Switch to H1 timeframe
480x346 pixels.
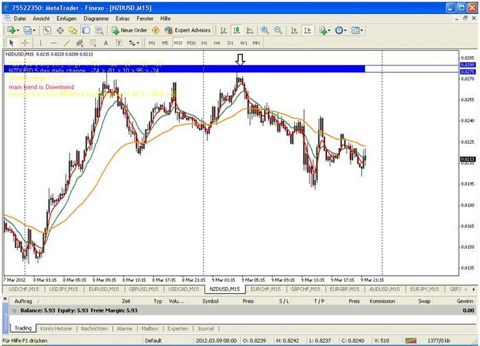point(205,43)
